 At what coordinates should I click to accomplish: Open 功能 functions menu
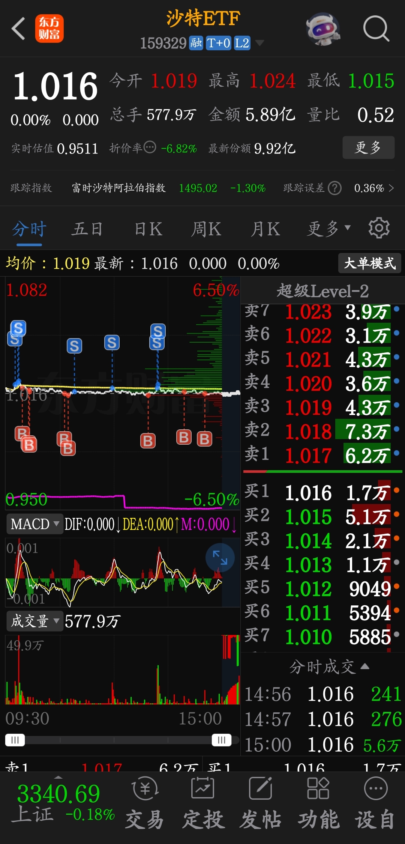click(318, 802)
